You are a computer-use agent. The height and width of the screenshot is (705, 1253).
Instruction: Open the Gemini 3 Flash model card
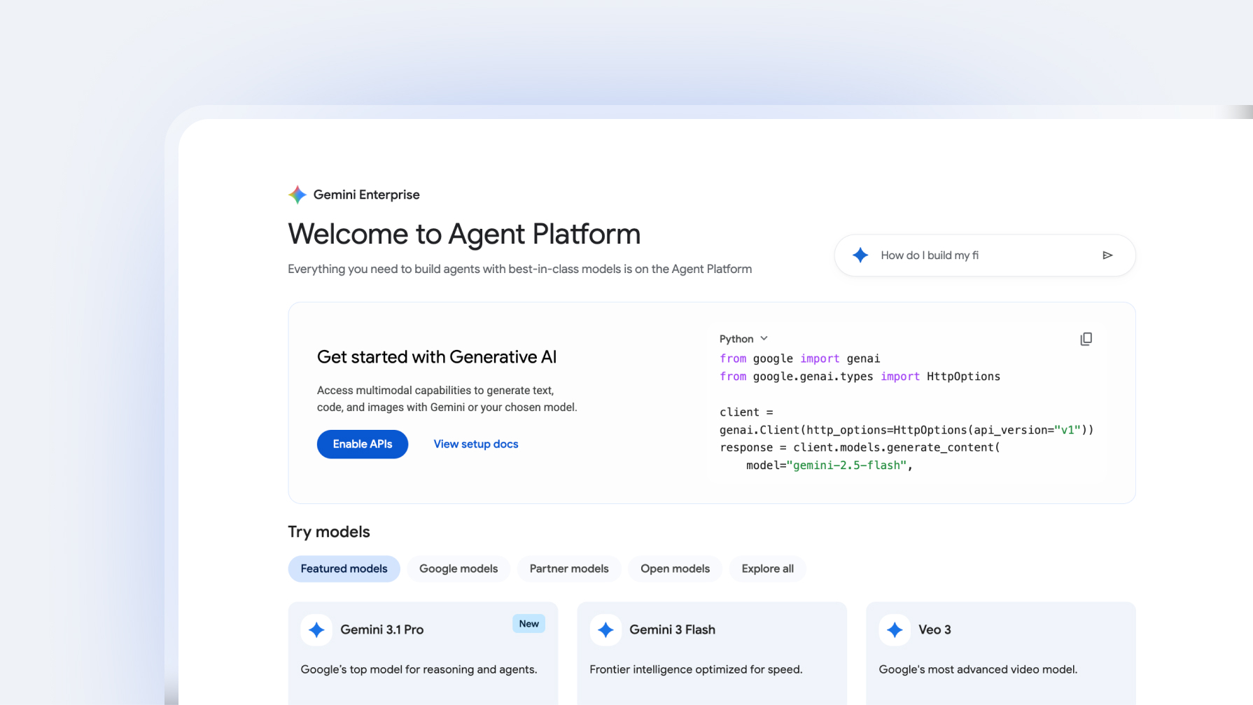point(712,654)
